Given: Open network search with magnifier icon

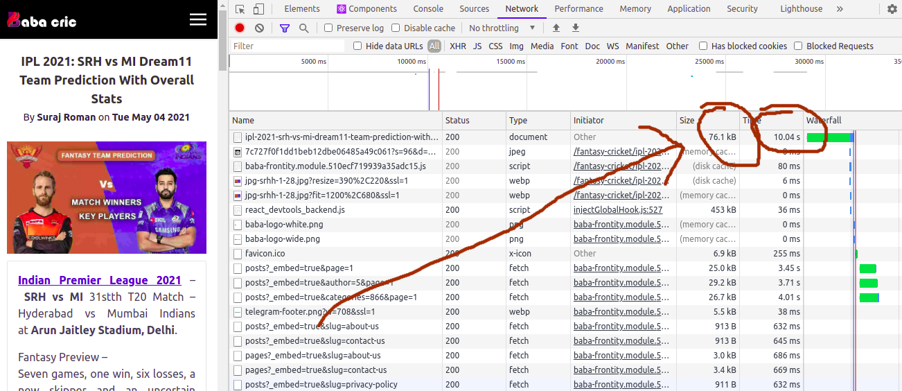Looking at the screenshot, I should click(x=303, y=28).
